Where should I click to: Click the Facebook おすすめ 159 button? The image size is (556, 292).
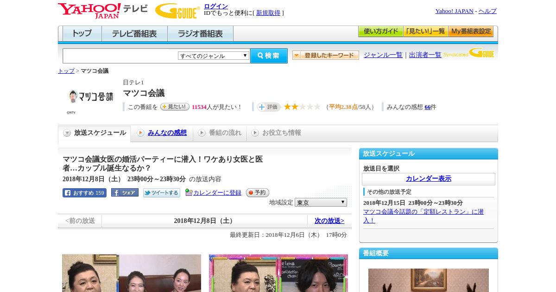pos(84,193)
